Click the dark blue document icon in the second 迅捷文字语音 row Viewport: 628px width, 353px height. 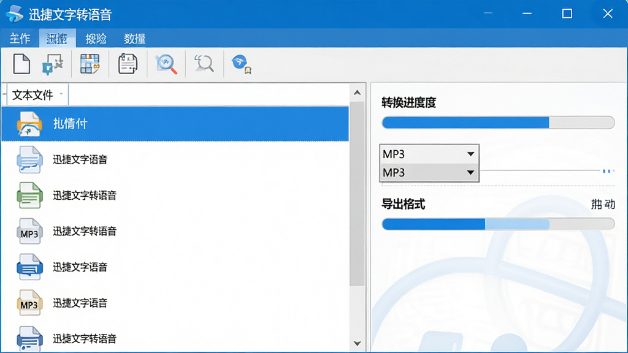pos(29,267)
